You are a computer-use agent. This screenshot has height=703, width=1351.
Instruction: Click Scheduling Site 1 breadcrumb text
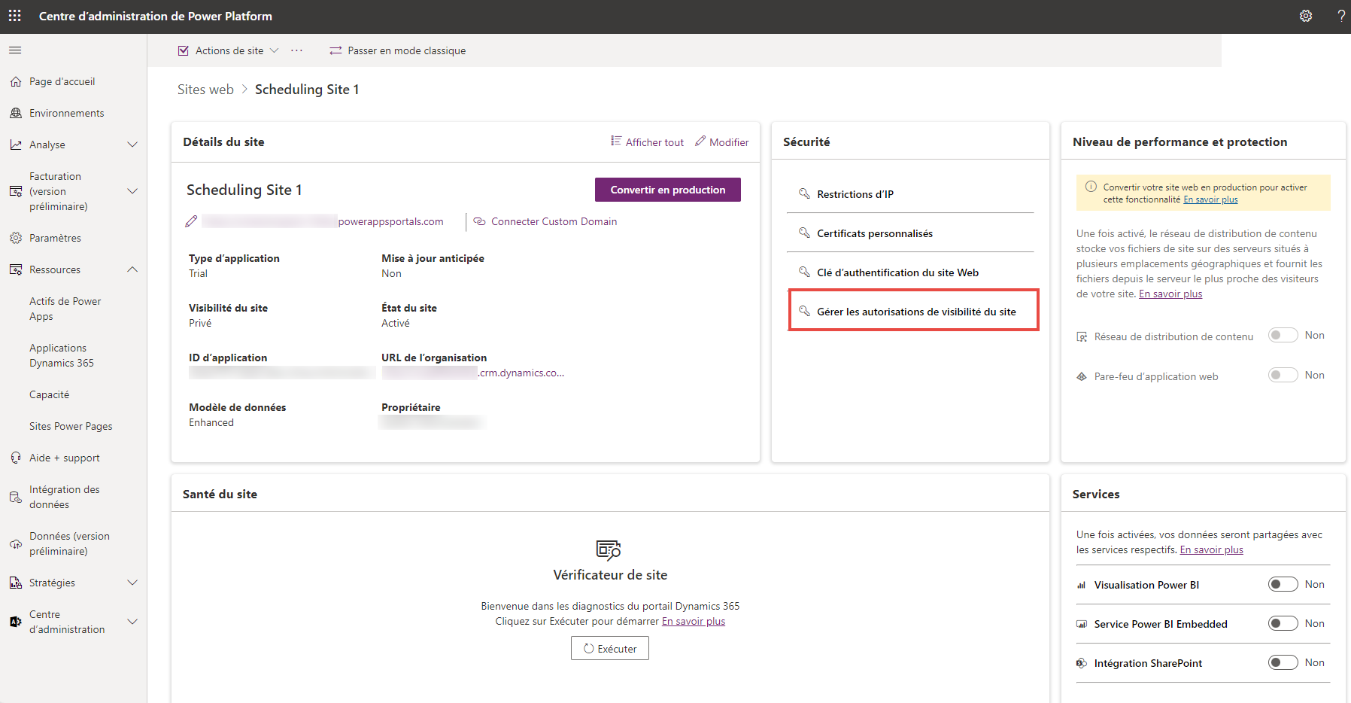pyautogui.click(x=307, y=89)
